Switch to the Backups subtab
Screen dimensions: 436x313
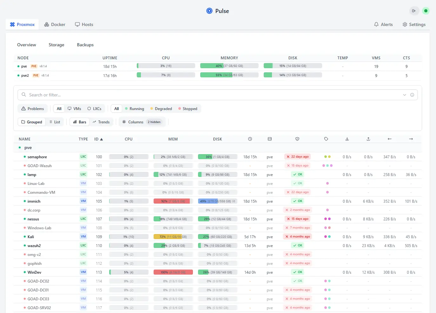click(x=85, y=45)
